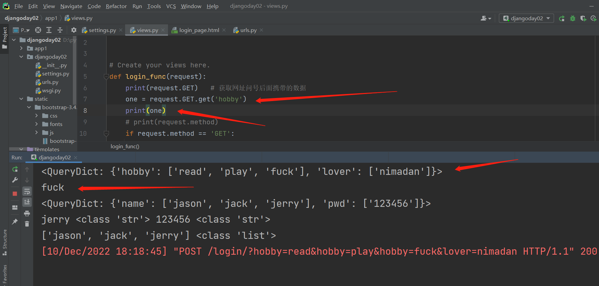Screen dimensions: 599x286
Task: Clear the console with the trash icon
Action: tap(27, 224)
